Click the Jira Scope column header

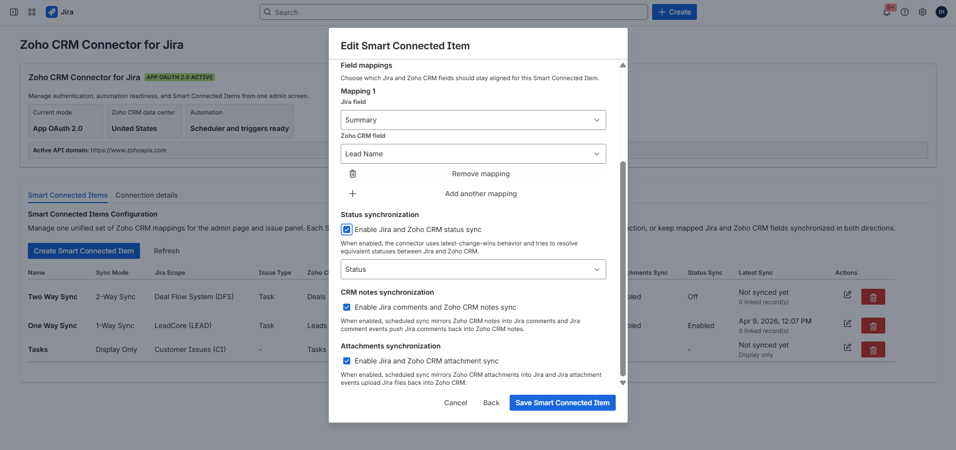click(169, 273)
